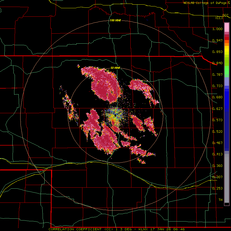Click the 0.840 scale value
231x231 pixels.
pos(217,63)
